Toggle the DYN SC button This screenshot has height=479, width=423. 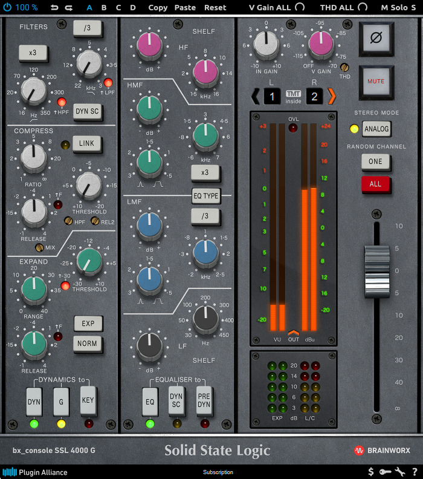click(x=87, y=111)
